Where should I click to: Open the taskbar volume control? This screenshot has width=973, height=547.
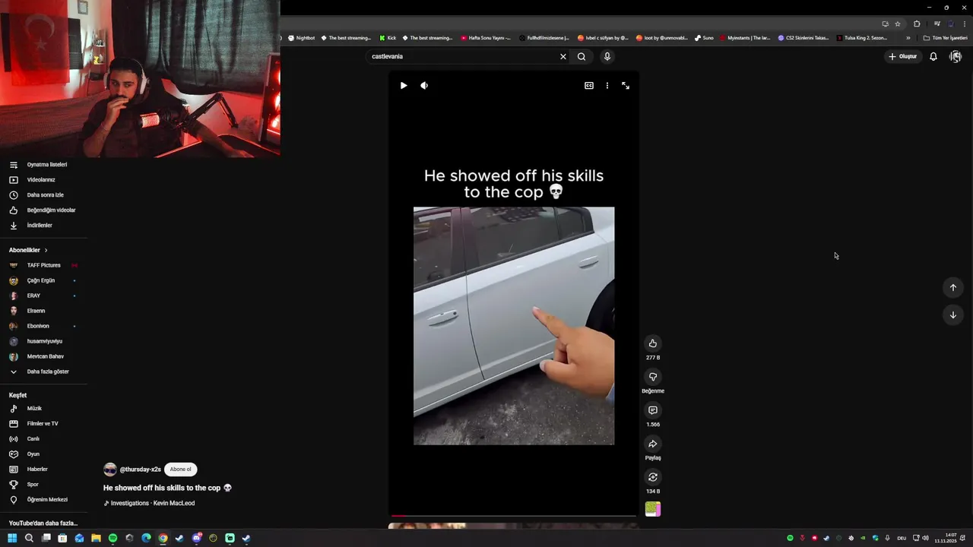coord(925,538)
